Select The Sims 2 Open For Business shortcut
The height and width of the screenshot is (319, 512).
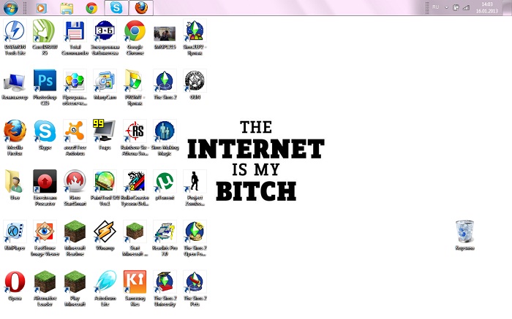pos(195,231)
